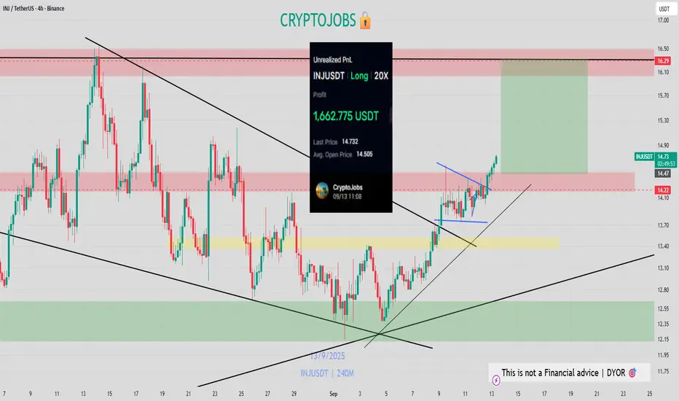679x401 pixels.
Task: Click the 27 date on time axis
Action: (x=267, y=394)
